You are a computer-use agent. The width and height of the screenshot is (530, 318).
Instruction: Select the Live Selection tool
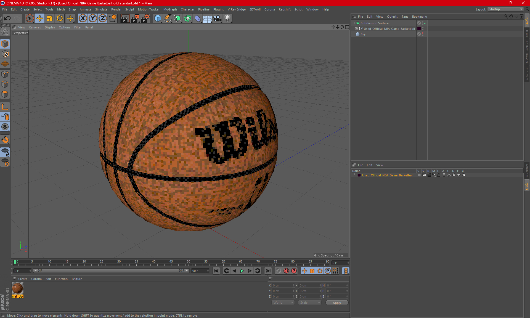(30, 18)
